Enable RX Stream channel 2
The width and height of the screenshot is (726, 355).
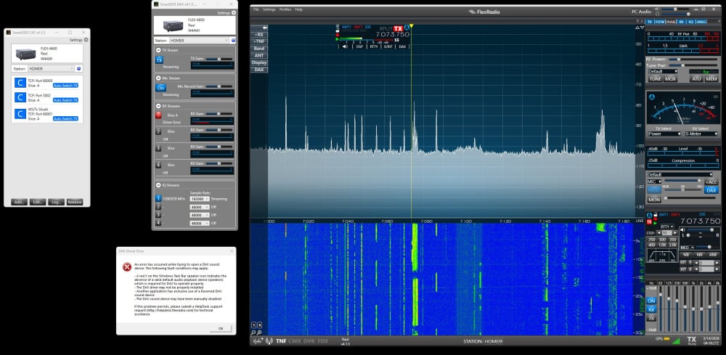(x=158, y=132)
